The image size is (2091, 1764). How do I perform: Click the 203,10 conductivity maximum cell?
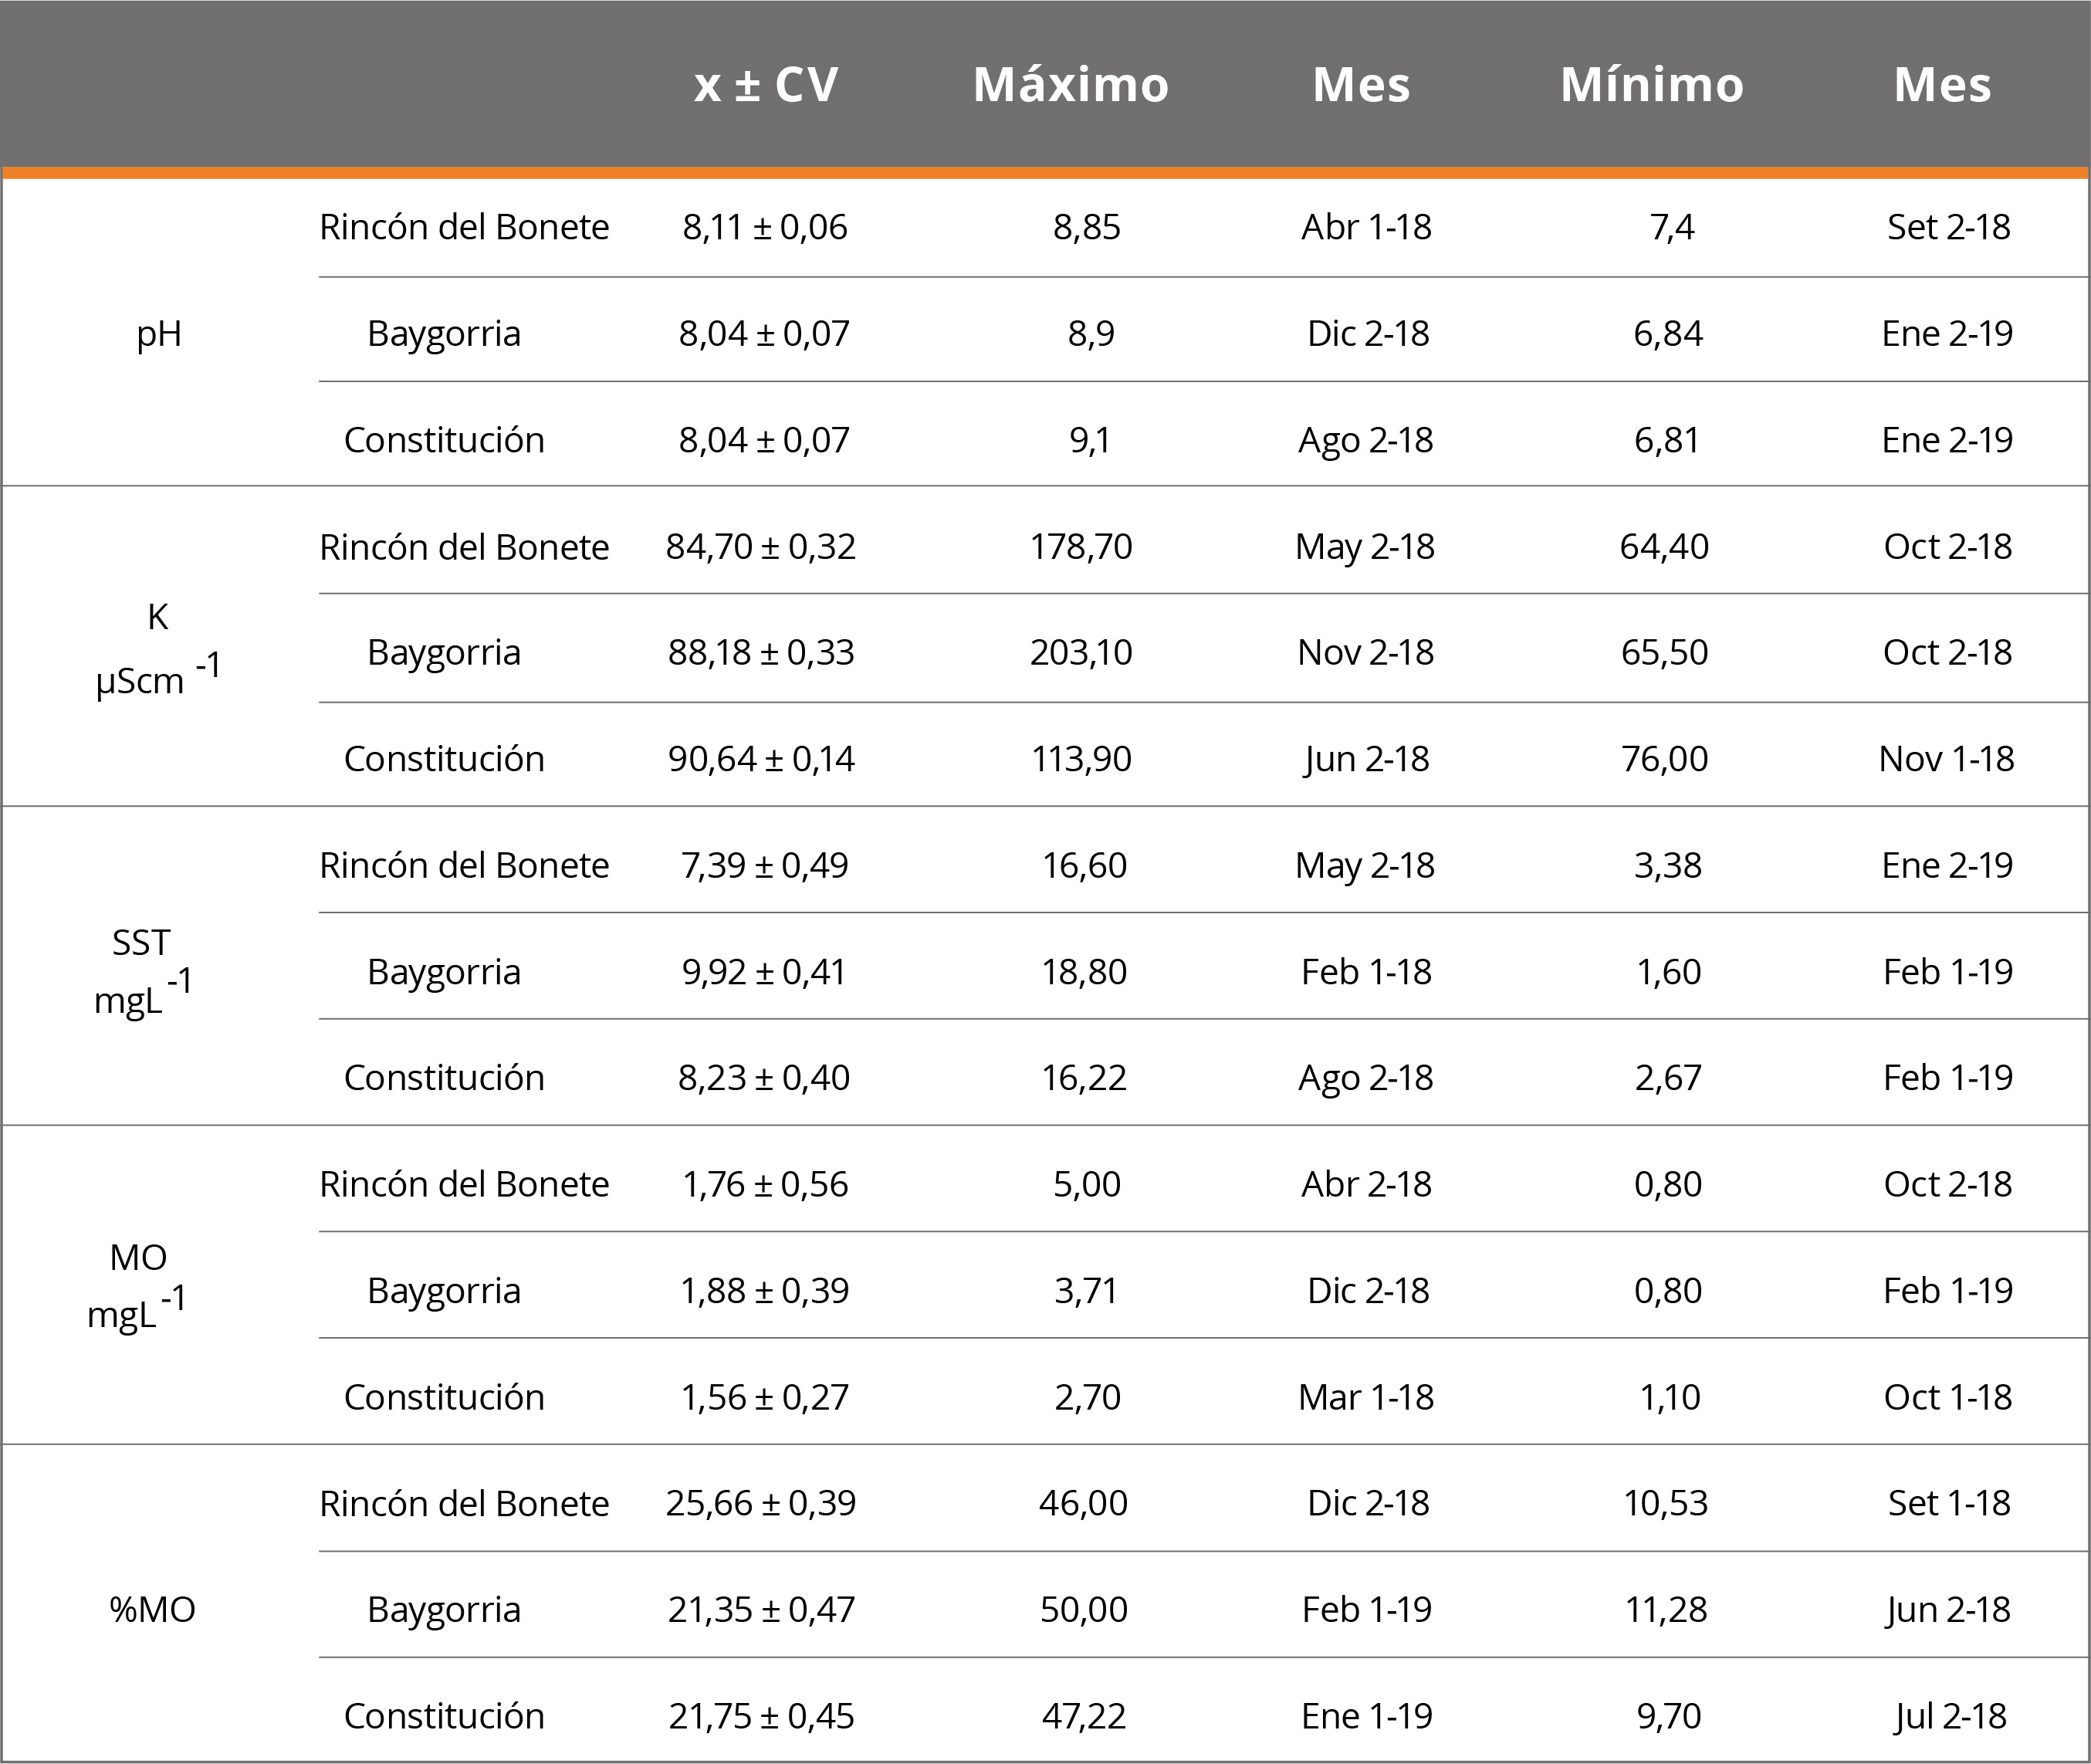tap(1081, 652)
